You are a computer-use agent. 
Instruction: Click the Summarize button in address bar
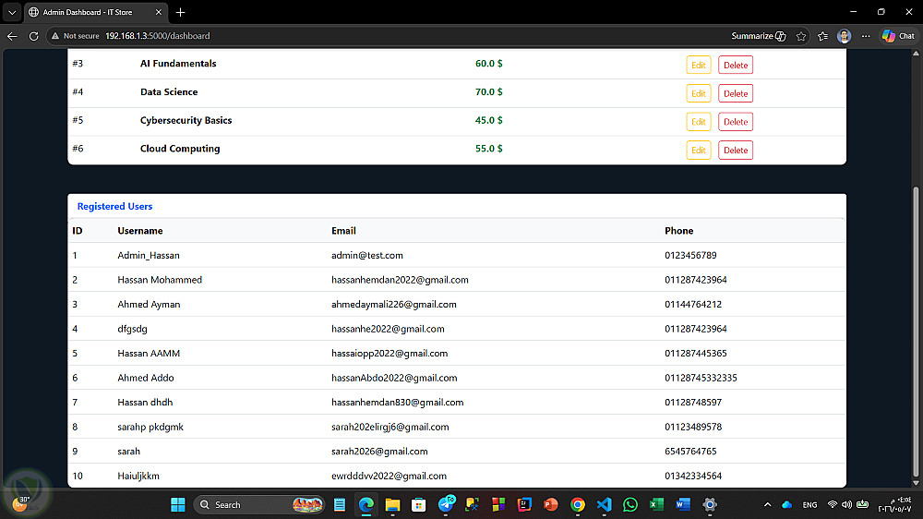tap(758, 36)
